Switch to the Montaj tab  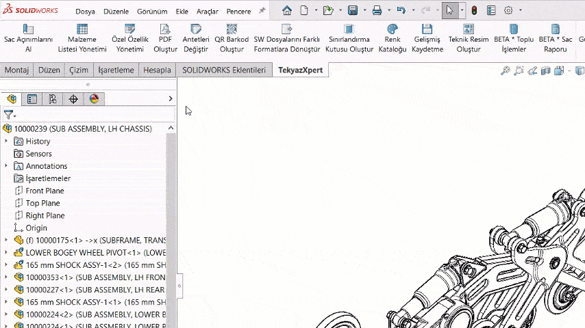17,70
